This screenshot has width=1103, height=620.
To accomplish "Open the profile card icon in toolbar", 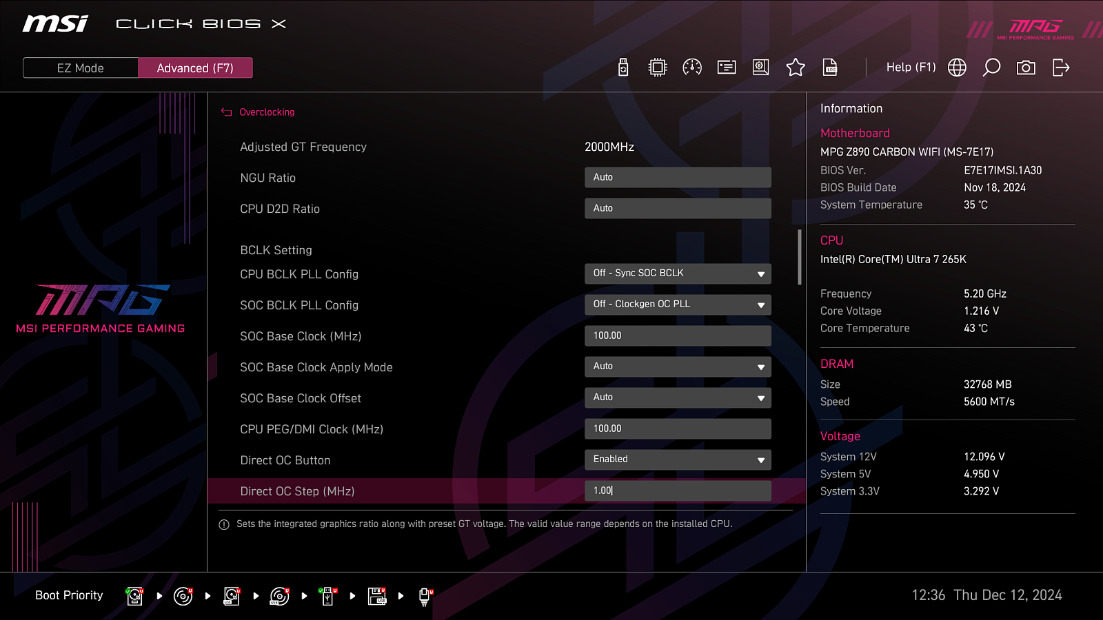I will (x=727, y=67).
